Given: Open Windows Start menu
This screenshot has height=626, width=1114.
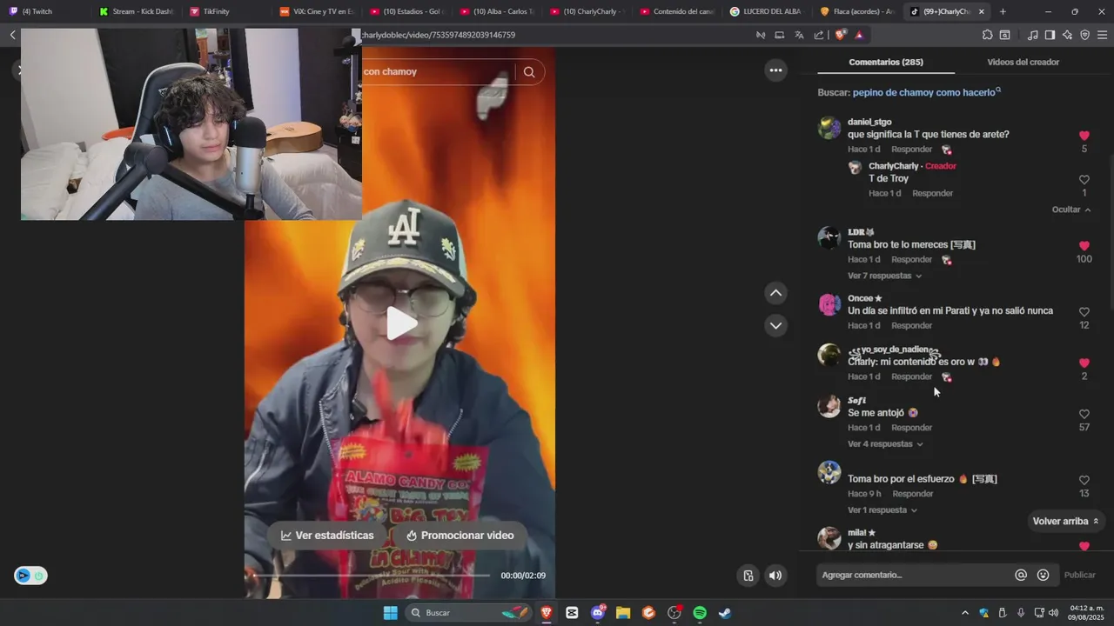Looking at the screenshot, I should [391, 613].
